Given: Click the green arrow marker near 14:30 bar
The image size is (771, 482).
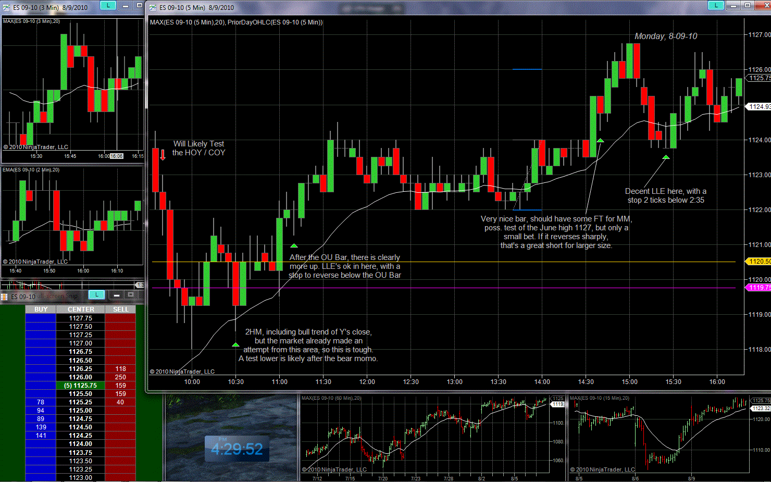Looking at the screenshot, I should (600, 141).
